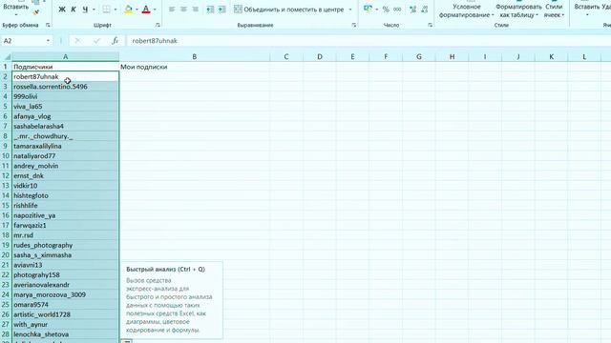This screenshot has width=611, height=343.
Task: Select column L header
Action: click(x=584, y=57)
